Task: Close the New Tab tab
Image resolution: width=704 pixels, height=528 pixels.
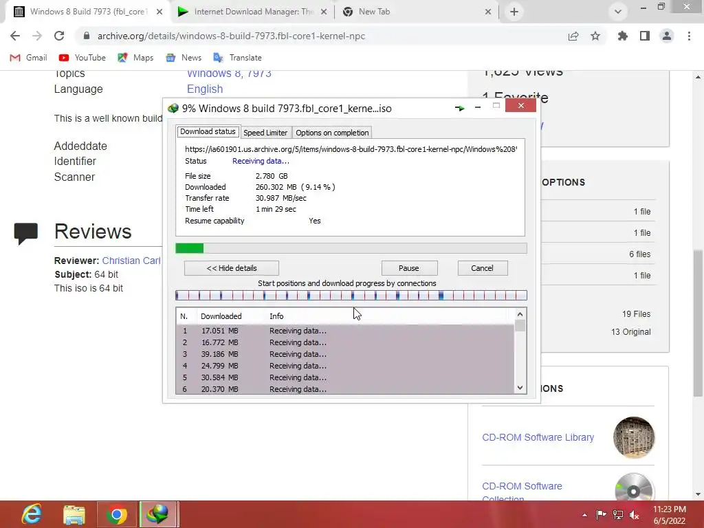Action: coord(489,12)
